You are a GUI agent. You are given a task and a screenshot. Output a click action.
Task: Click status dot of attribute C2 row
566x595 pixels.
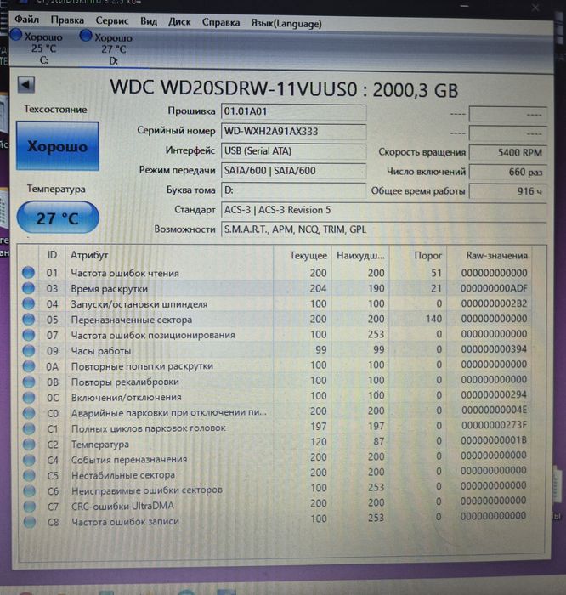coord(29,444)
